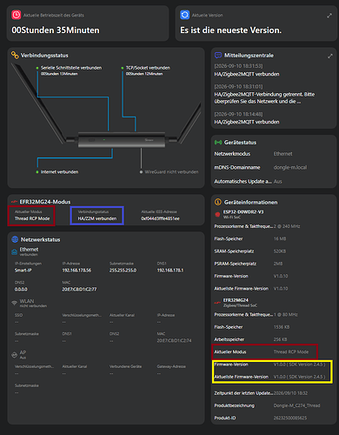Viewport: 339px width, 435px height.
Task: Click the Arbeitsspeicher value 256 KB
Action: point(280,339)
